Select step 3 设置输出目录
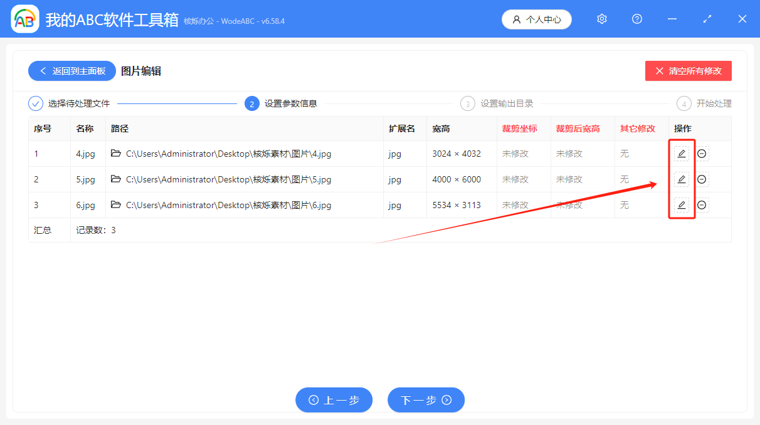This screenshot has height=425, width=760. coord(498,103)
